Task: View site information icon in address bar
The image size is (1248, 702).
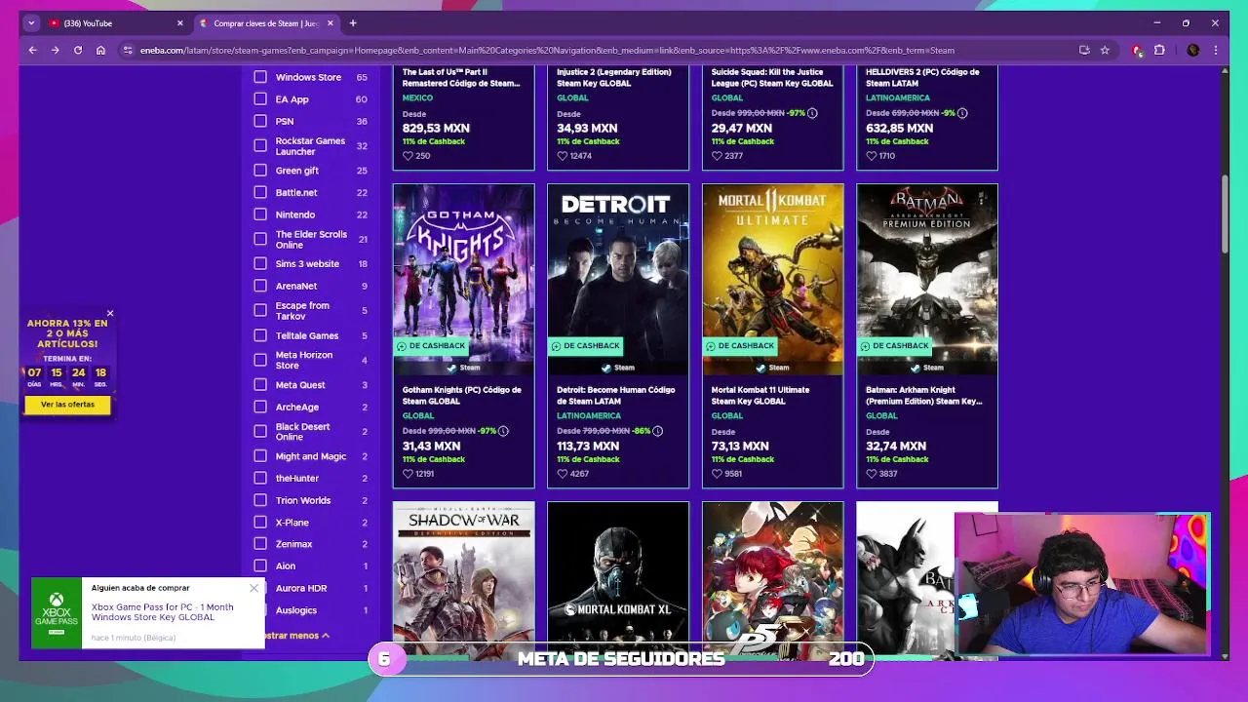Action: [127, 50]
